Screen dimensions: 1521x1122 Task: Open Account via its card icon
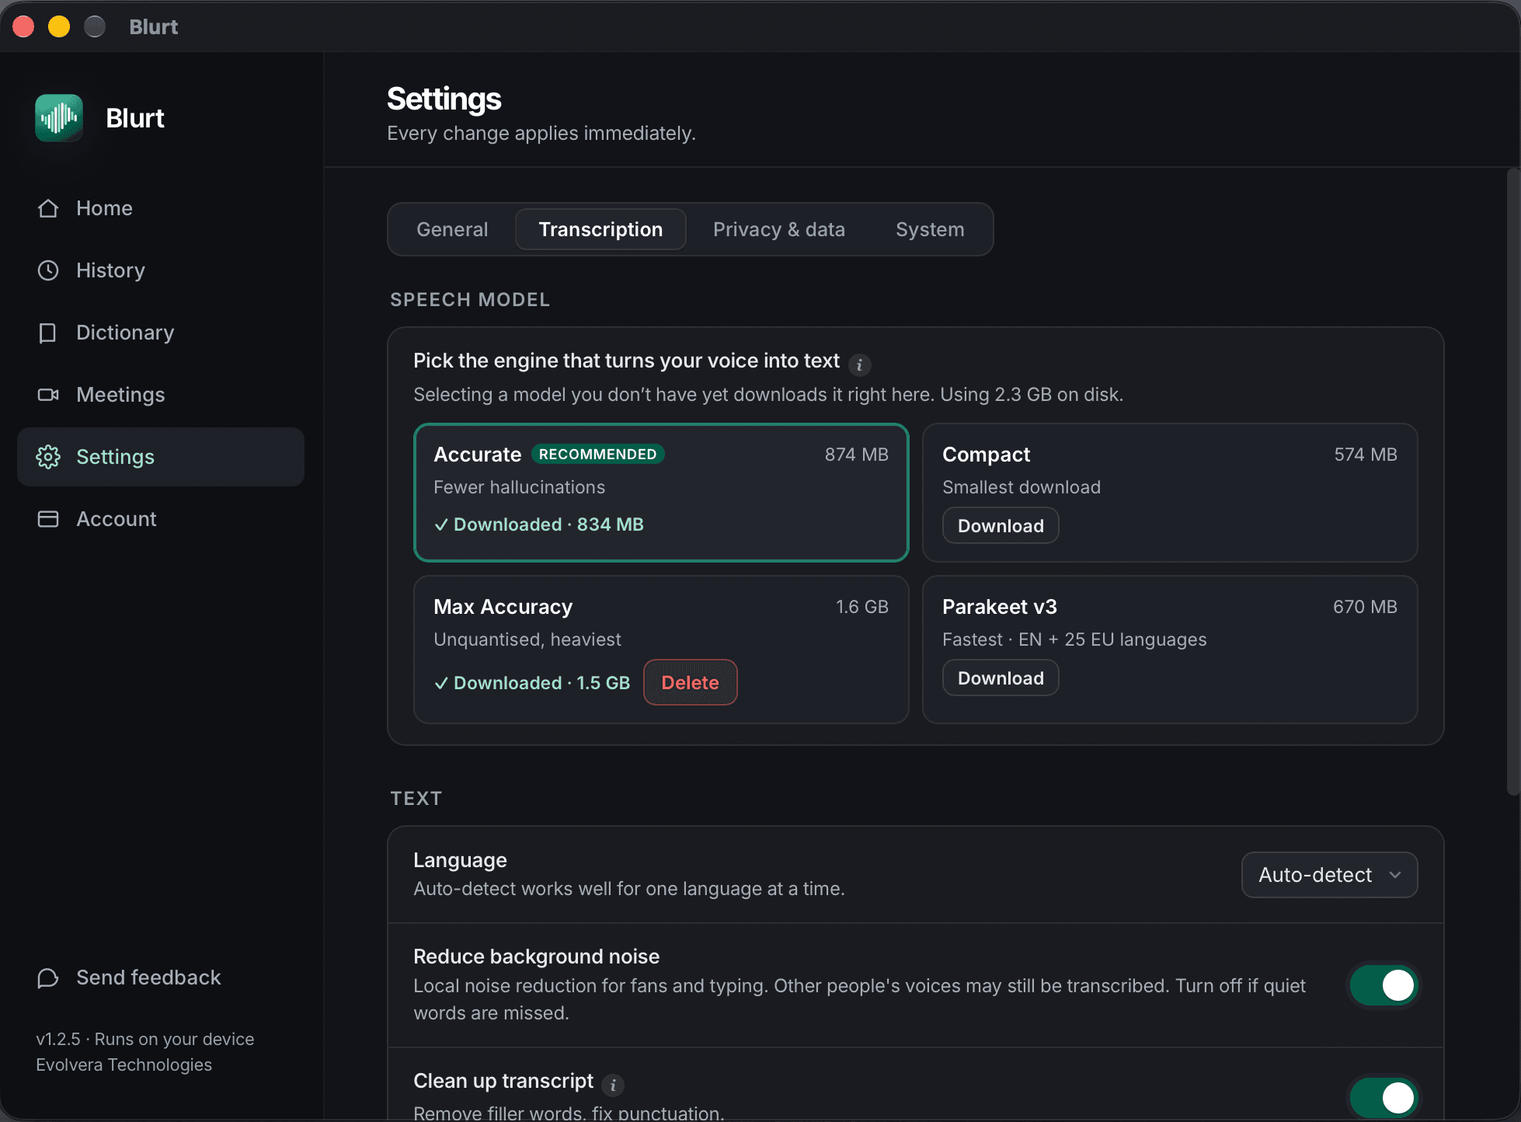point(48,519)
